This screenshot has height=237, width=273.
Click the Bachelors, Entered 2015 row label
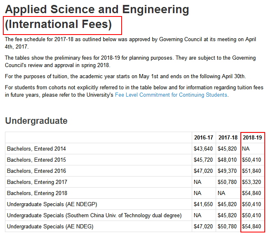[36, 160]
